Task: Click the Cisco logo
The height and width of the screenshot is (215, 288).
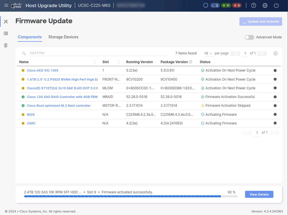Action: pyautogui.click(x=17, y=5)
